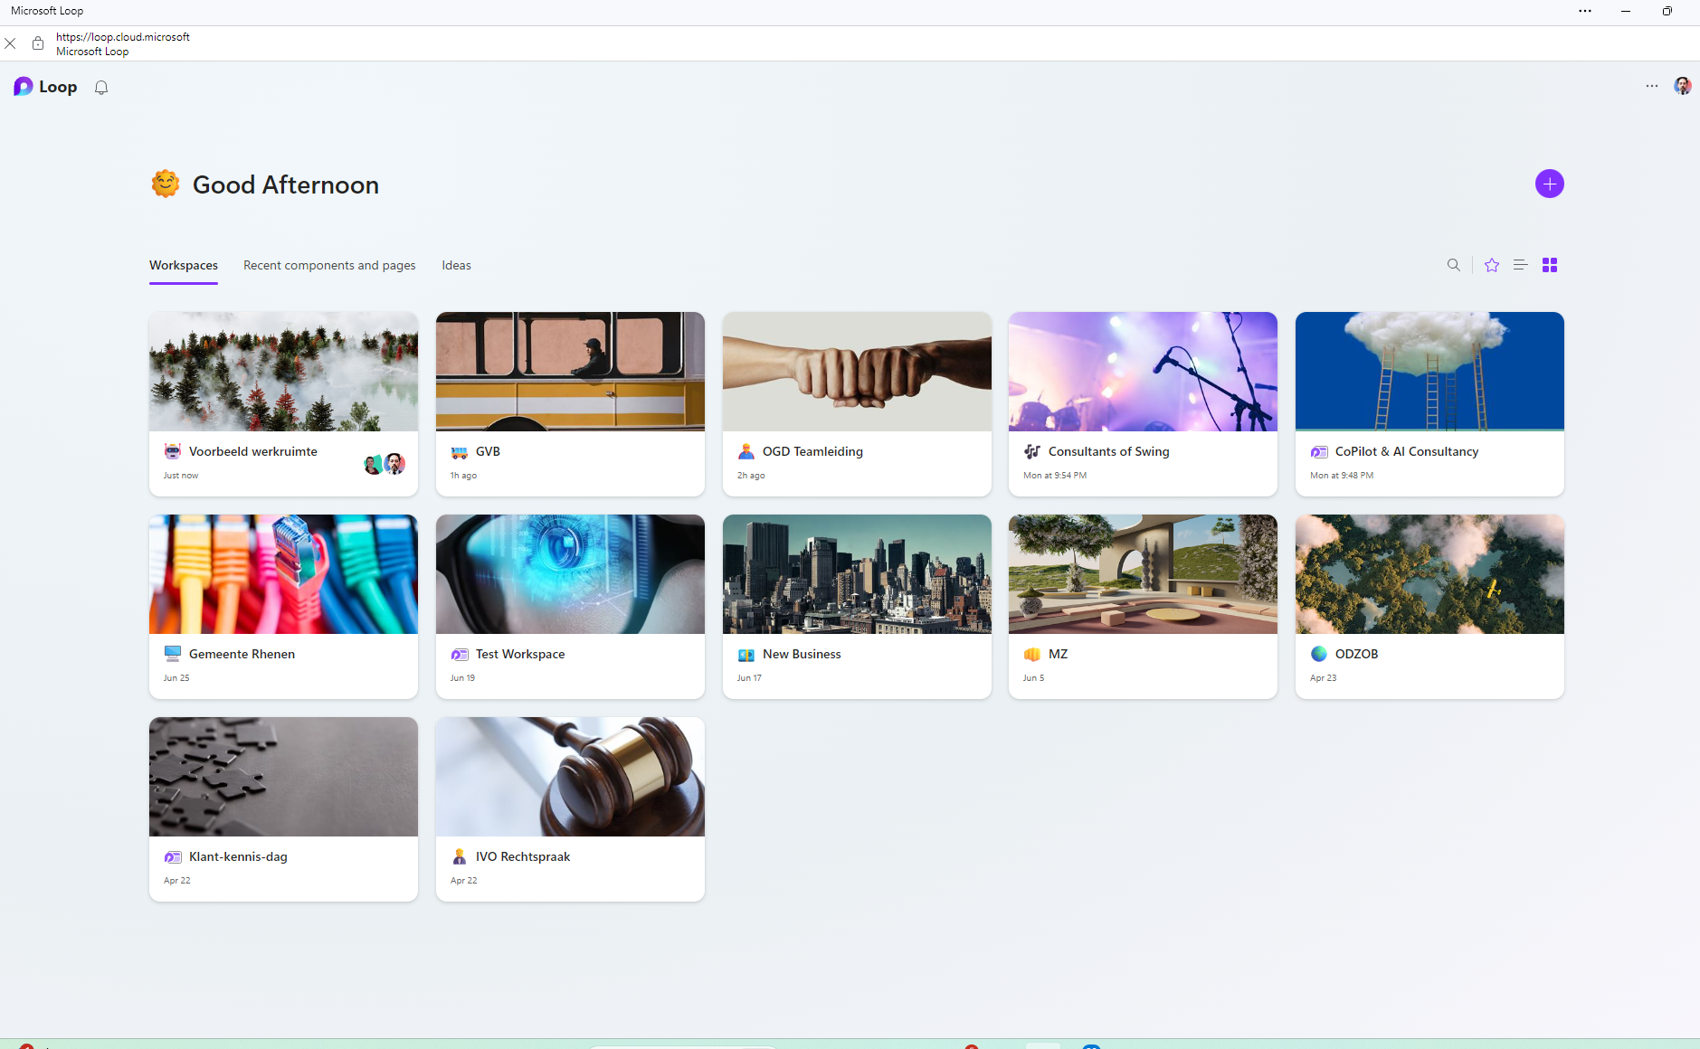
Task: Click member avatars on Voorbeeld werkruimte
Action: coord(385,464)
